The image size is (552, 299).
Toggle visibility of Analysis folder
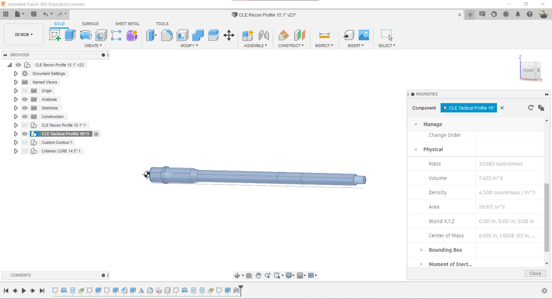tap(25, 99)
